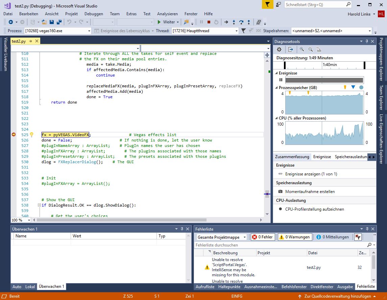
Task: Click the lightbulb quick action on line 525
Action: pos(31,135)
